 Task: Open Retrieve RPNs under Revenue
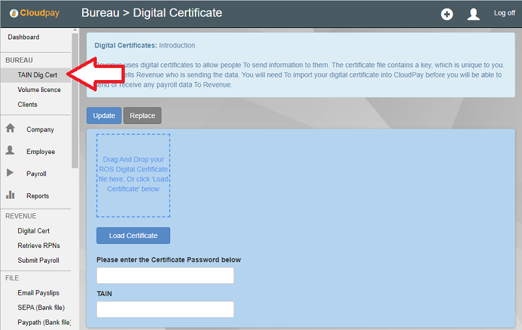(38, 246)
